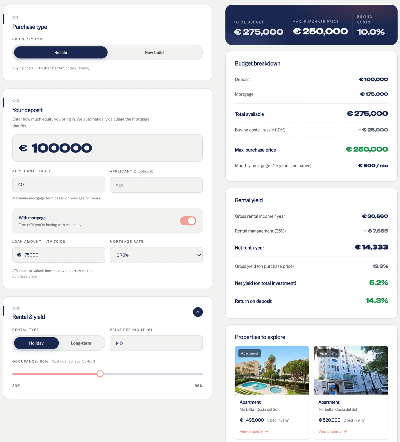Click the Buying costs -€25,000 value
The width and height of the screenshot is (400, 442).
(373, 130)
